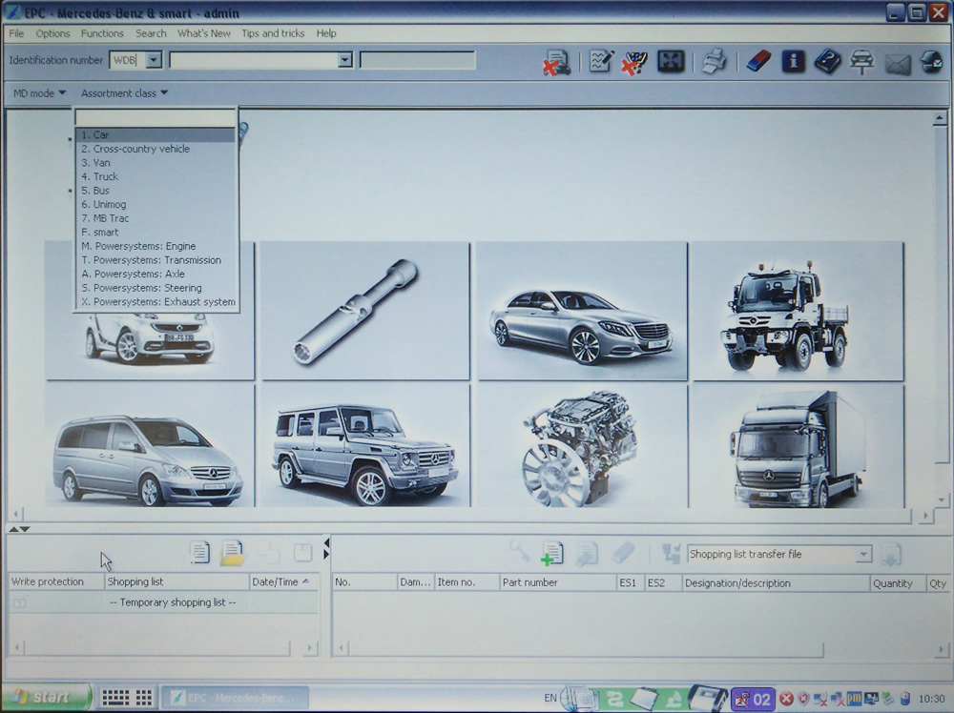The width and height of the screenshot is (954, 713).
Task: Open the Search menu
Action: pyautogui.click(x=151, y=33)
